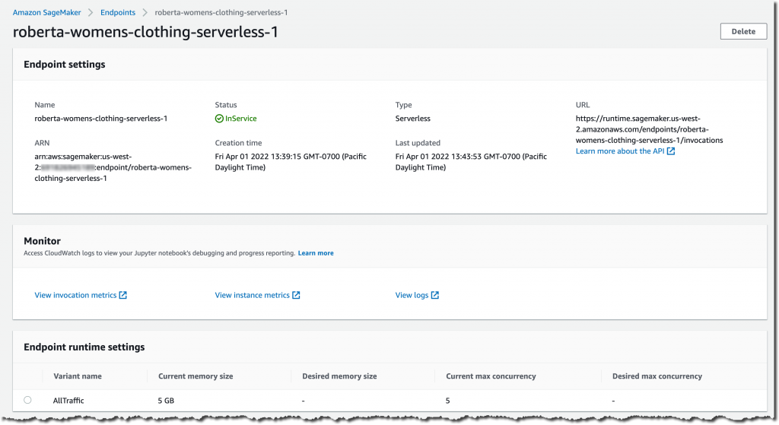779x425 pixels.
Task: Click Learn more in the Monitor section
Action: click(316, 253)
